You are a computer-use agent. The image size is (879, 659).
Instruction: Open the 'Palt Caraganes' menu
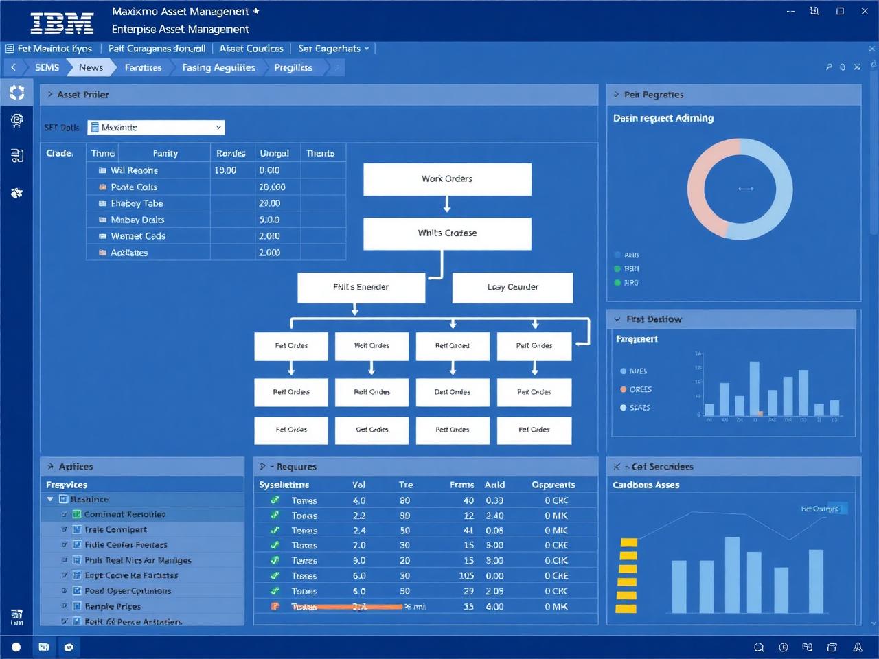click(x=157, y=49)
